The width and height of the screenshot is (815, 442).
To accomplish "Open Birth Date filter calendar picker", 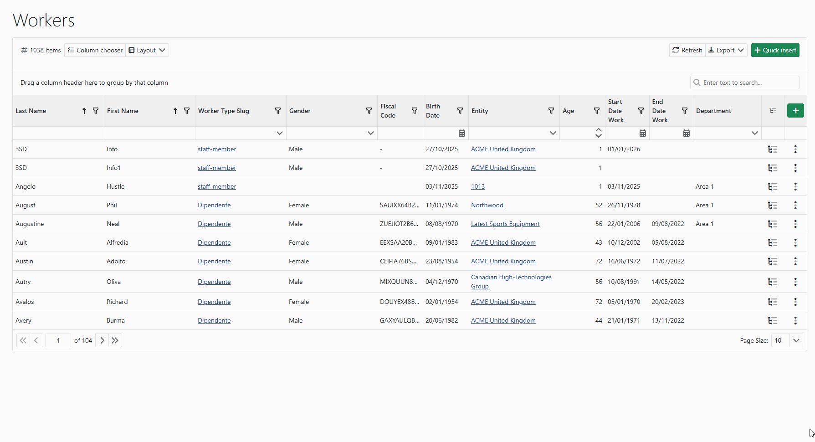I will (x=461, y=133).
